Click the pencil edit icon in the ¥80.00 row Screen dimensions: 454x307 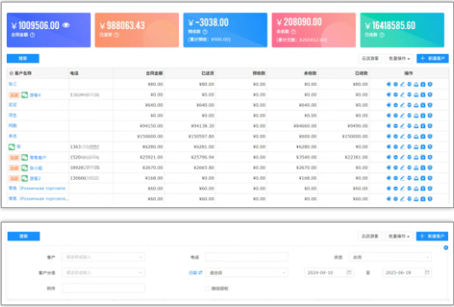coord(402,84)
